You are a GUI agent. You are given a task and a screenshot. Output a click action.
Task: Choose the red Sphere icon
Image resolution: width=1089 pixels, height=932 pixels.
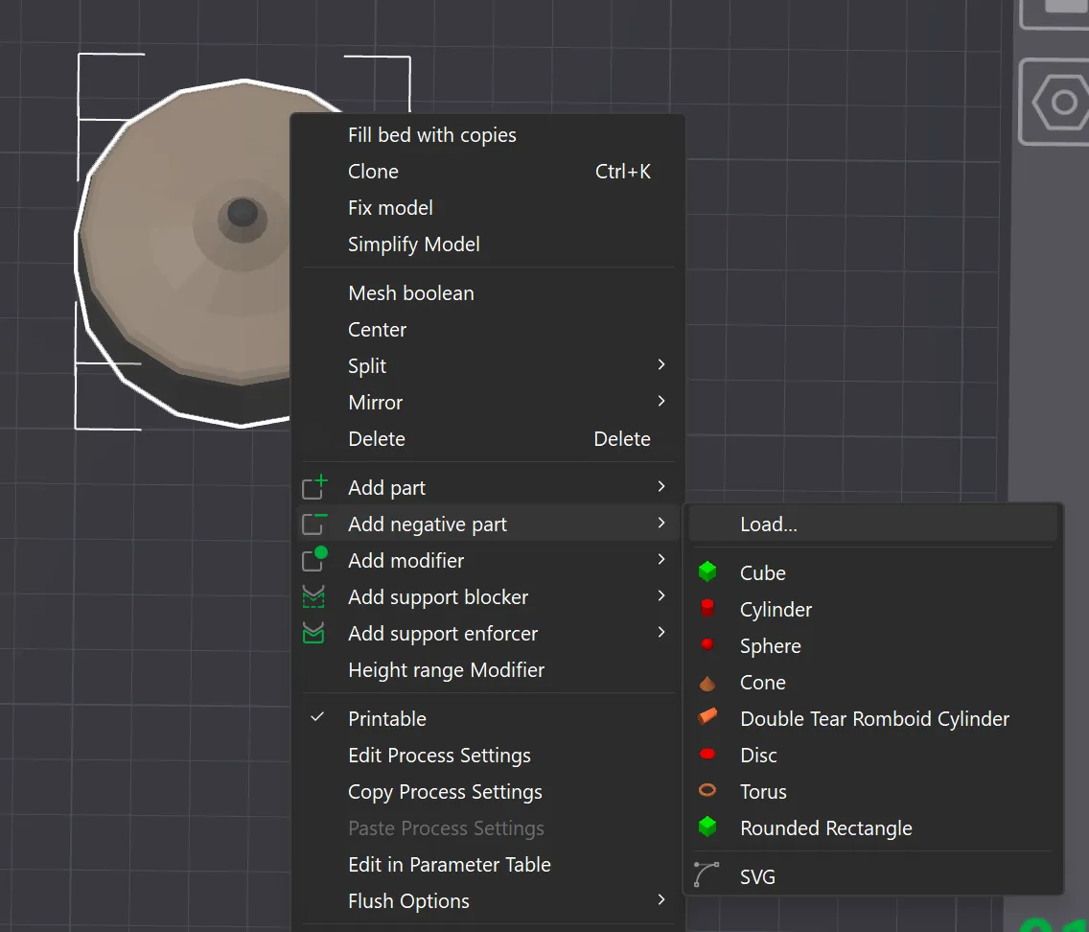coord(707,645)
